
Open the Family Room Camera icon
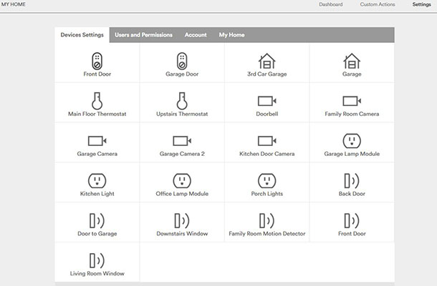(352, 101)
